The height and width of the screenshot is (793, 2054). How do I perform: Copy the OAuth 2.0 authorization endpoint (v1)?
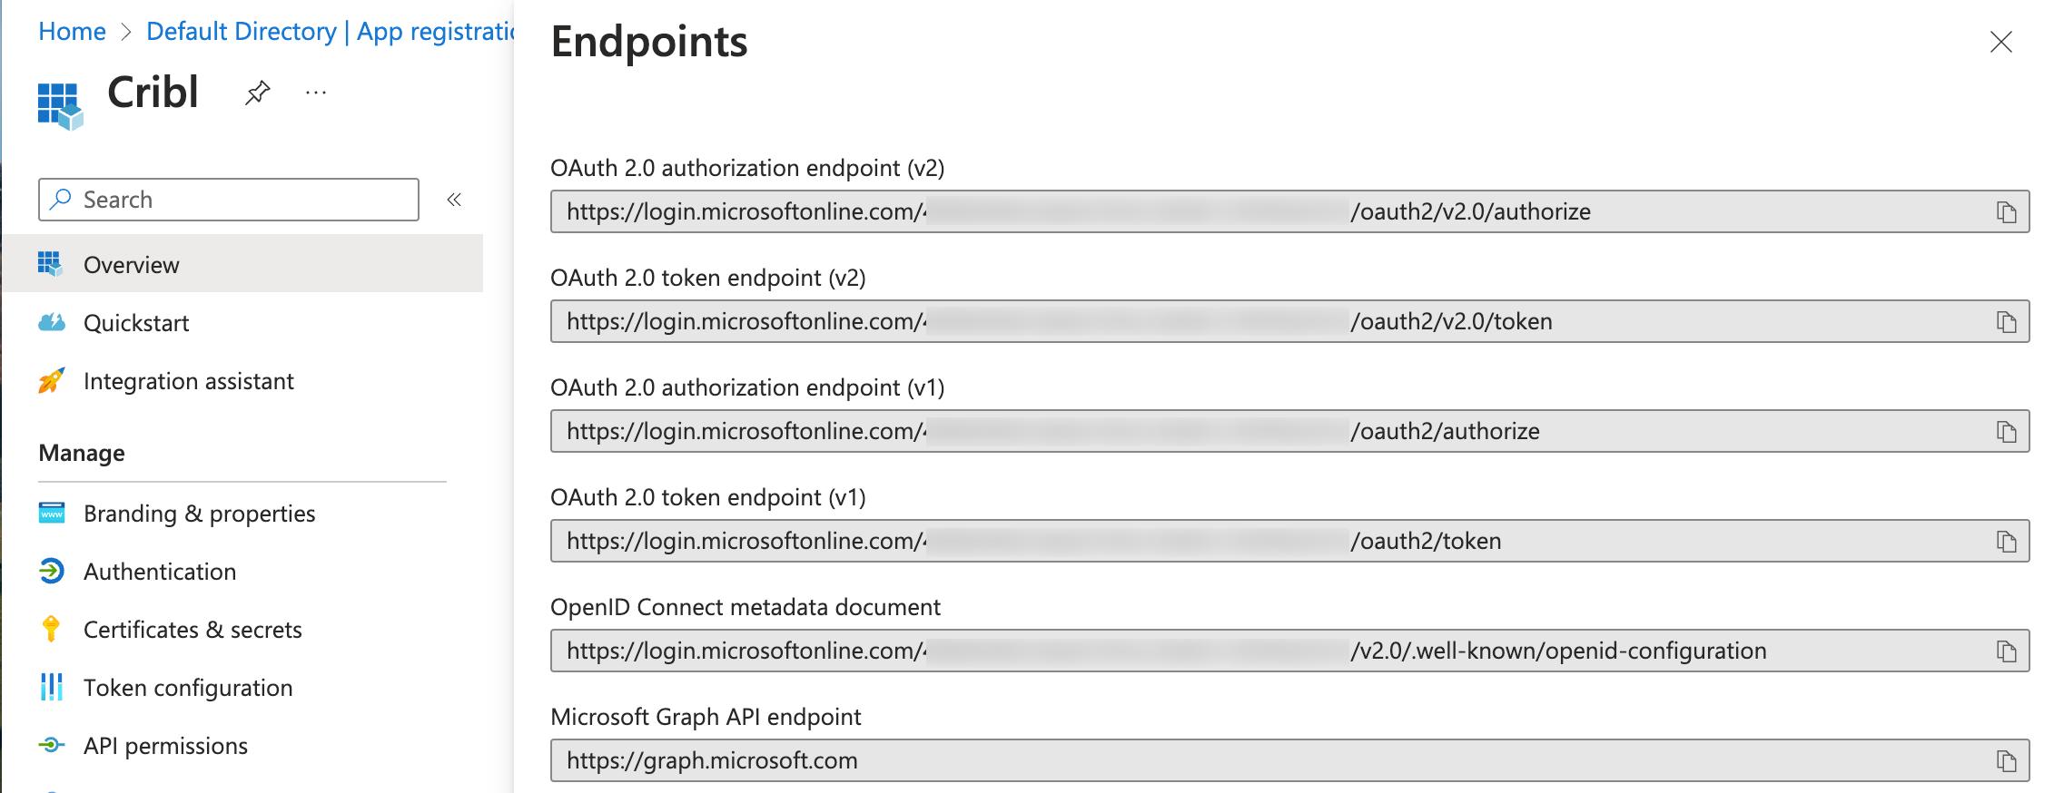pos(2007,431)
